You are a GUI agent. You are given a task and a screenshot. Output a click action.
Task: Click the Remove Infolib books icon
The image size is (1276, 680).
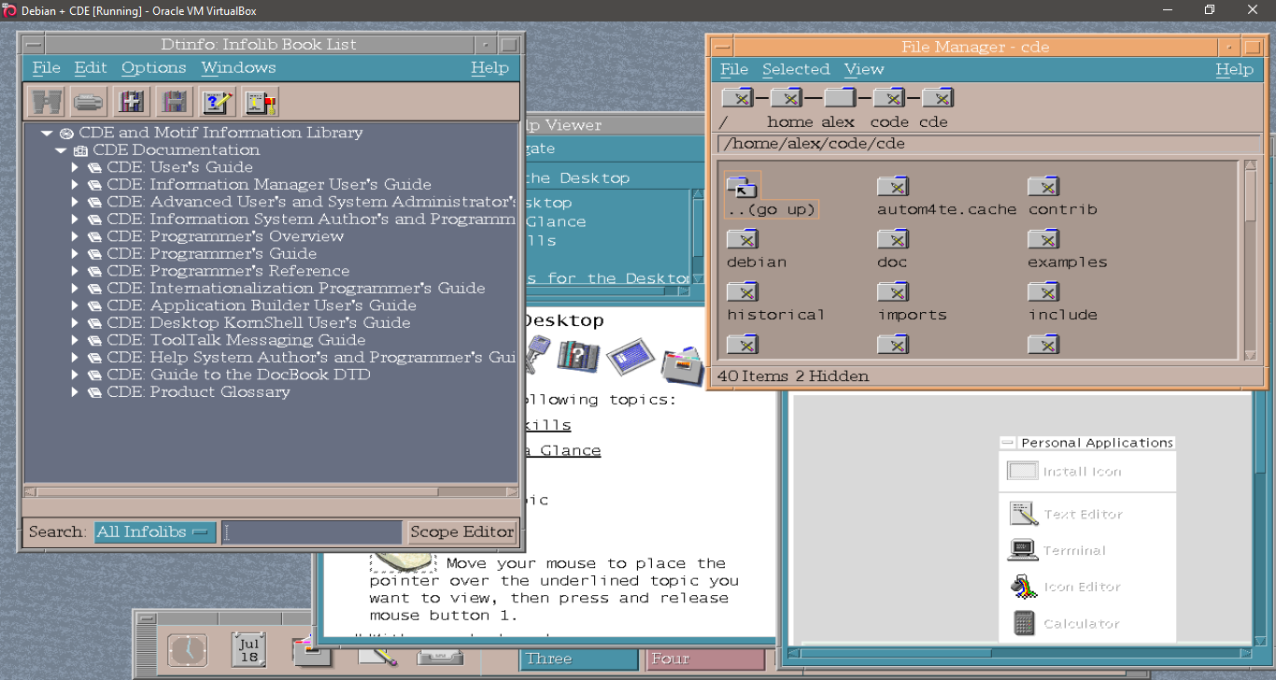(174, 101)
